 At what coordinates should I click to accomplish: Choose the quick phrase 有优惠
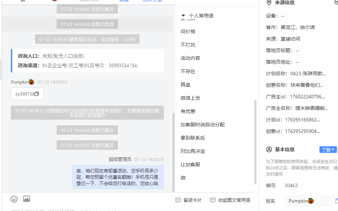[x=188, y=111]
